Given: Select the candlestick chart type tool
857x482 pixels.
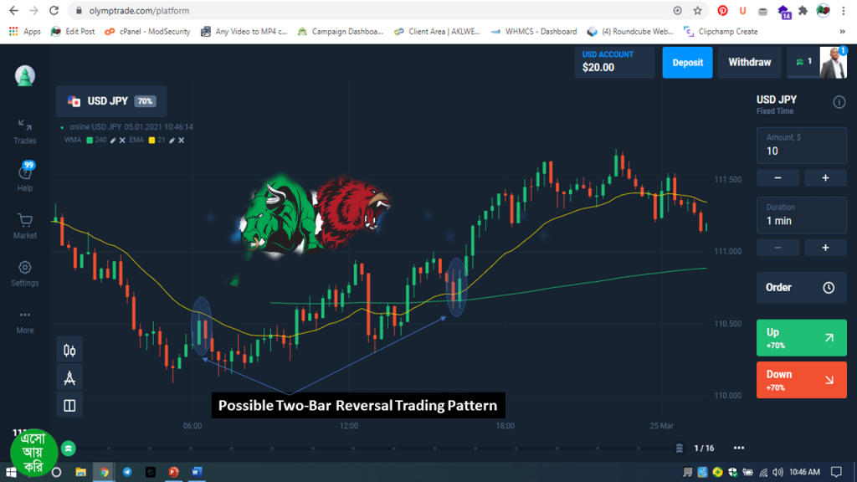Looking at the screenshot, I should click(x=69, y=351).
